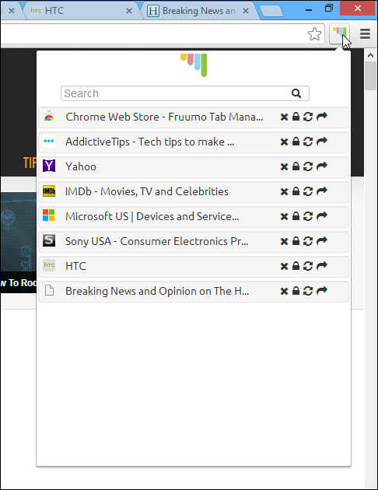The height and width of the screenshot is (490, 378).
Task: Open the Fruumo Tab Manager extension icon
Action: coord(339,33)
